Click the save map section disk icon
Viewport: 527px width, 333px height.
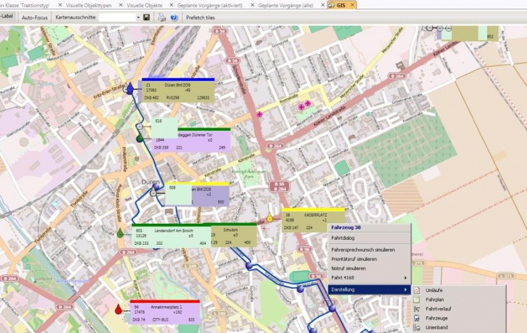click(x=146, y=17)
